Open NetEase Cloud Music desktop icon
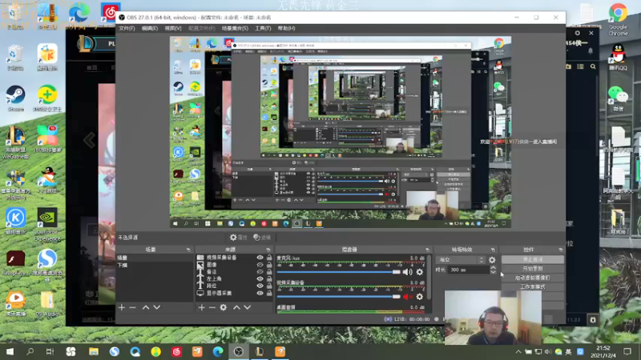This screenshot has width=641, height=360. tap(110, 14)
